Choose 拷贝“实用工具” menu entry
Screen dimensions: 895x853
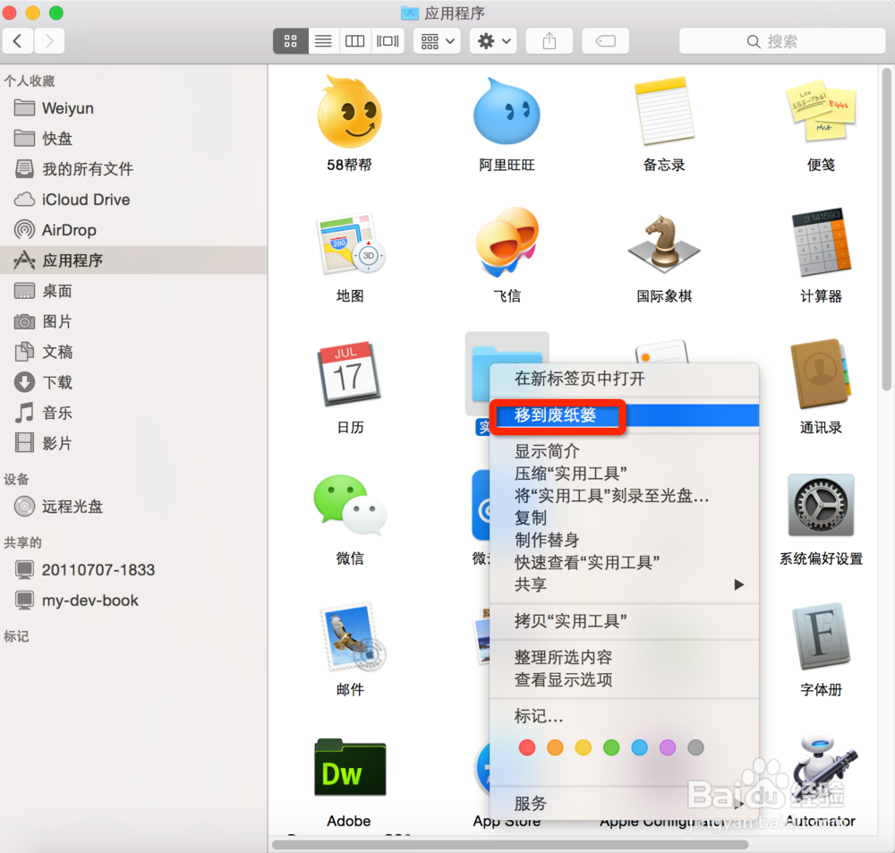click(x=625, y=621)
